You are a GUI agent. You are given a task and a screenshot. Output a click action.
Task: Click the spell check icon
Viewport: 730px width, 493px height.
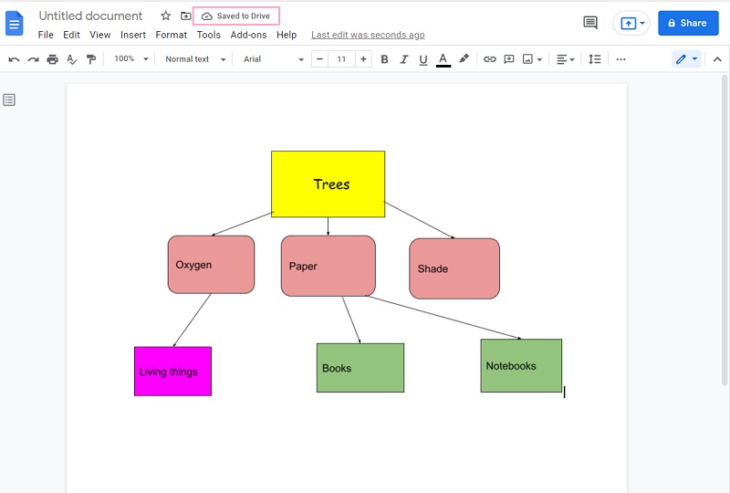pos(72,59)
